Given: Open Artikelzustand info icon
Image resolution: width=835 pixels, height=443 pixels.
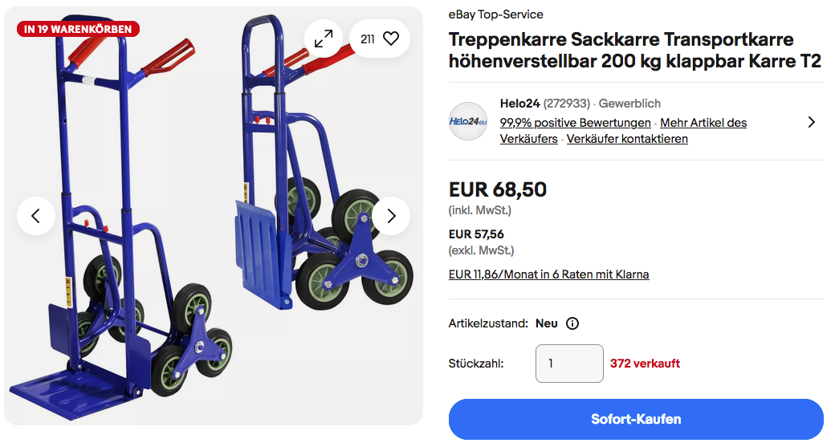Looking at the screenshot, I should coord(572,324).
